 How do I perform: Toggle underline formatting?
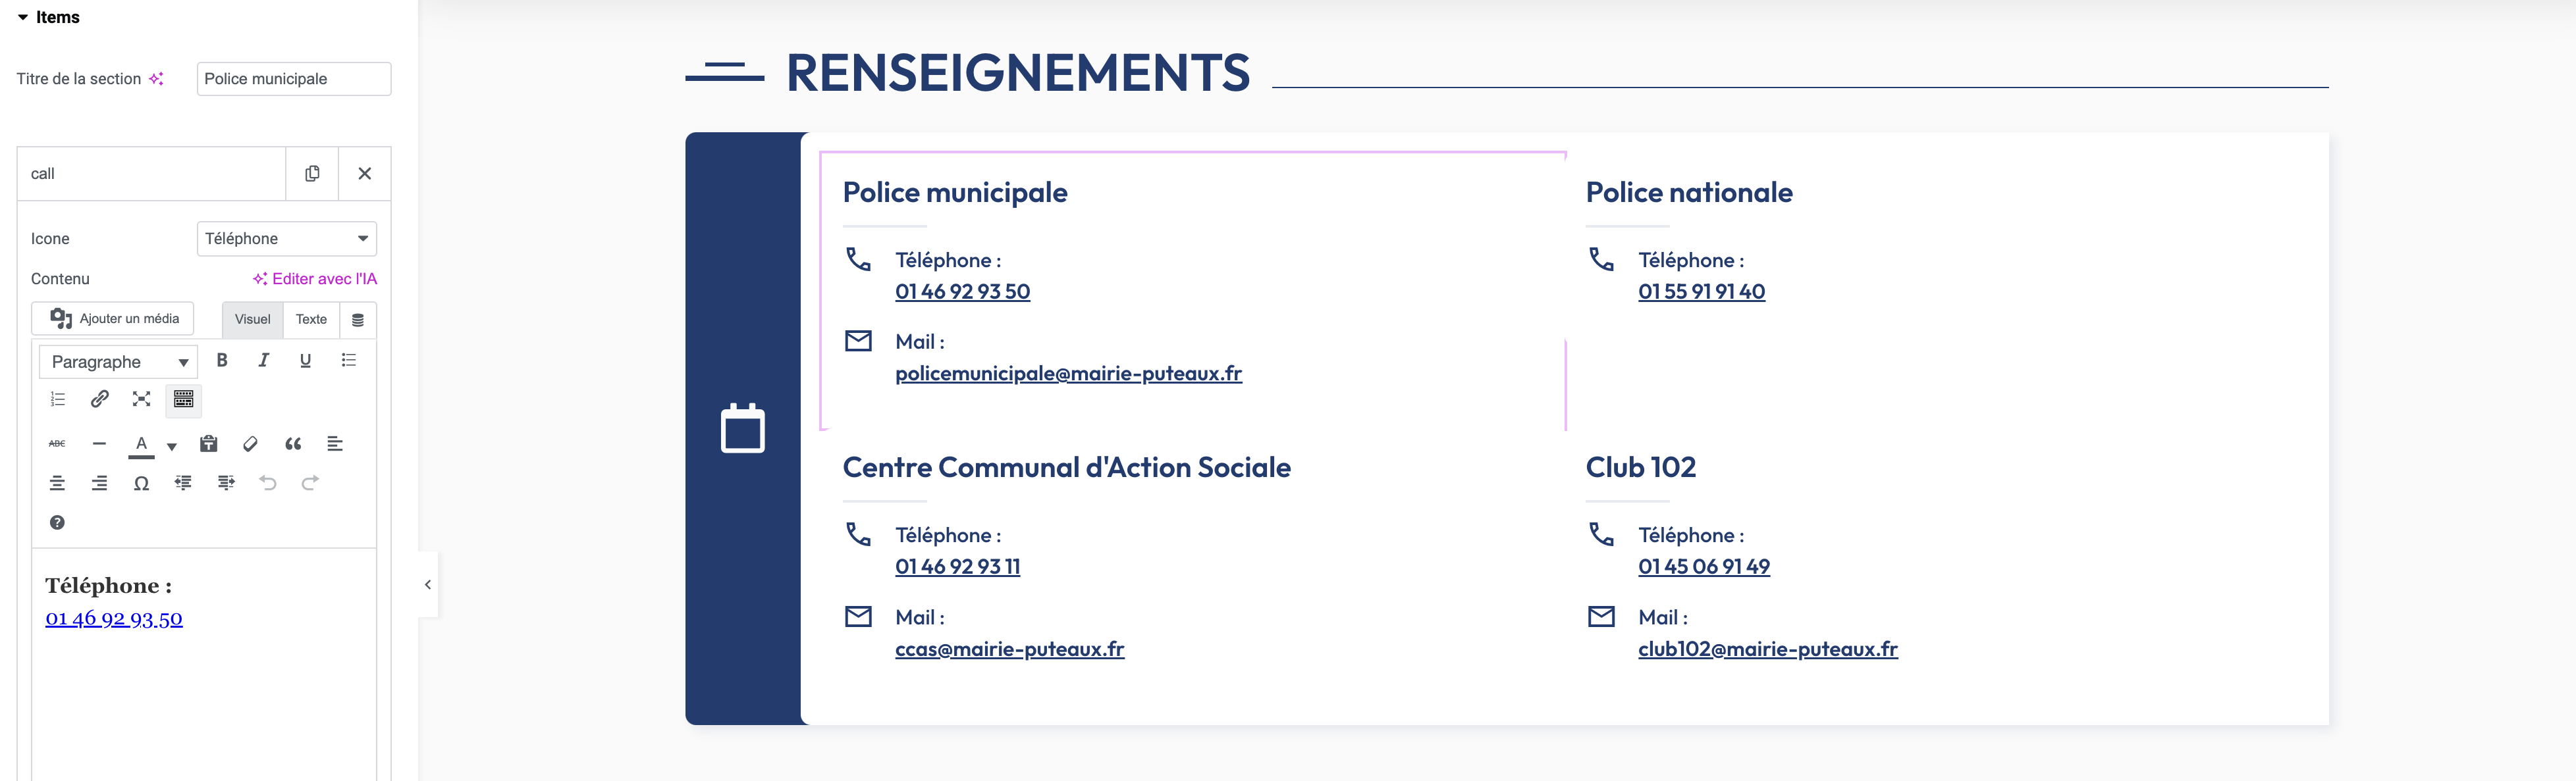click(x=306, y=361)
